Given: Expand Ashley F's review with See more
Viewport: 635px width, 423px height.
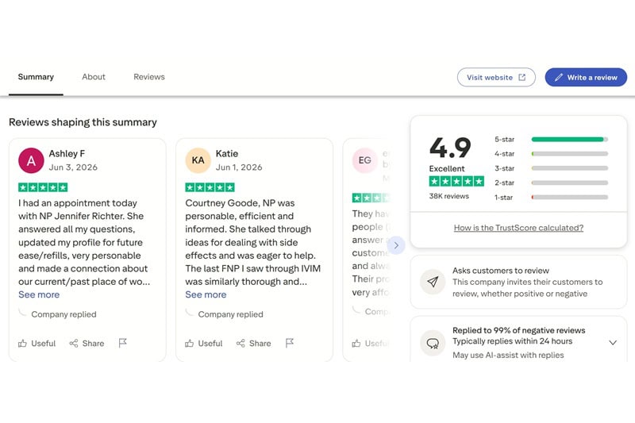Looking at the screenshot, I should click(39, 294).
